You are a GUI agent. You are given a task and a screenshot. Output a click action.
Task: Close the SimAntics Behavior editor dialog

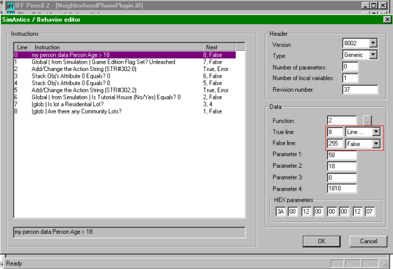point(386,20)
